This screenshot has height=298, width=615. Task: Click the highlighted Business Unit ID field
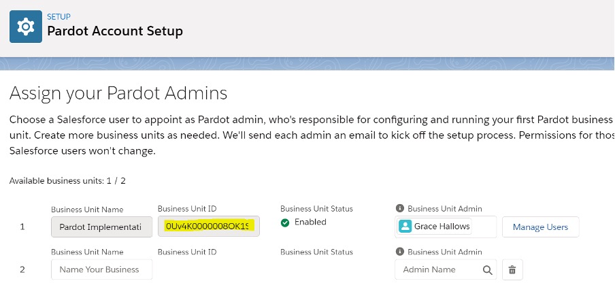[x=209, y=227]
